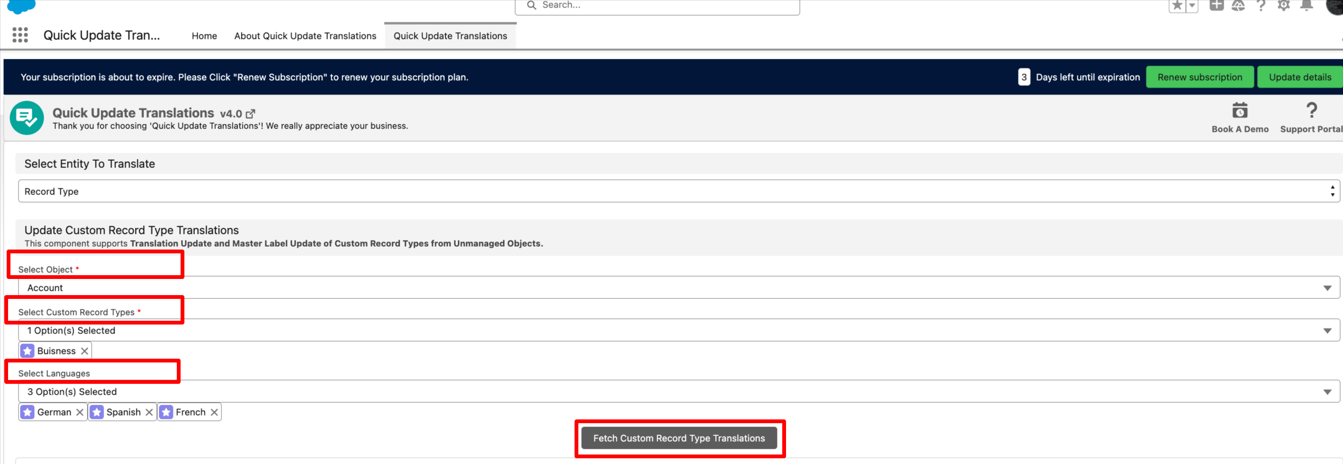
Task: Click the Support Portal question mark icon
Action: 1311,111
